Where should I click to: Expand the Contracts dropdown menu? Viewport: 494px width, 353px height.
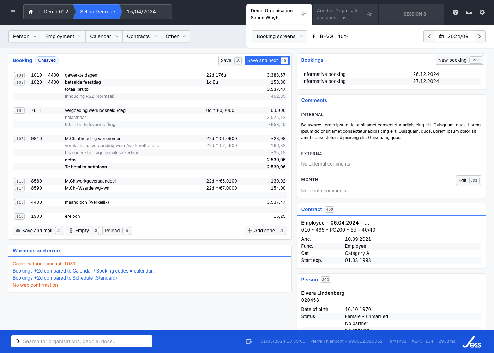[x=141, y=36]
